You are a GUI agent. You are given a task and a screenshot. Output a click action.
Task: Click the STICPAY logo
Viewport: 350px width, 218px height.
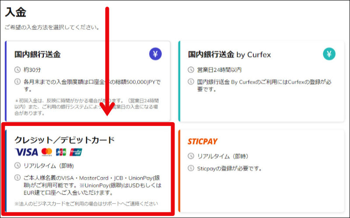click(203, 141)
